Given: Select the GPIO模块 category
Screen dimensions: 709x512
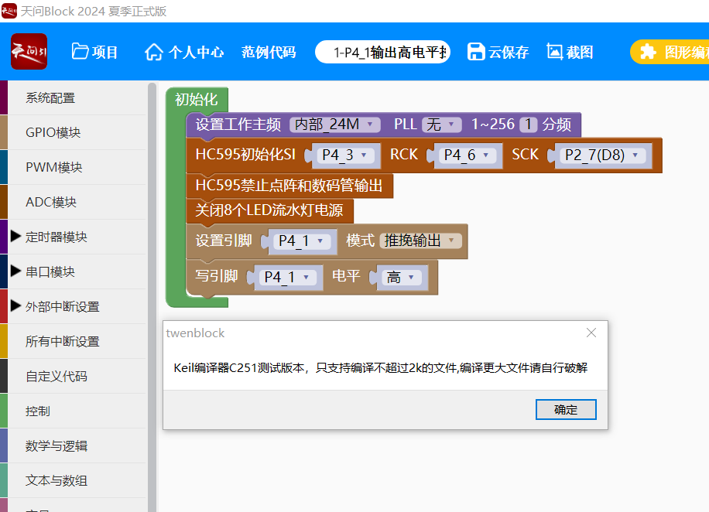Looking at the screenshot, I should [74, 132].
